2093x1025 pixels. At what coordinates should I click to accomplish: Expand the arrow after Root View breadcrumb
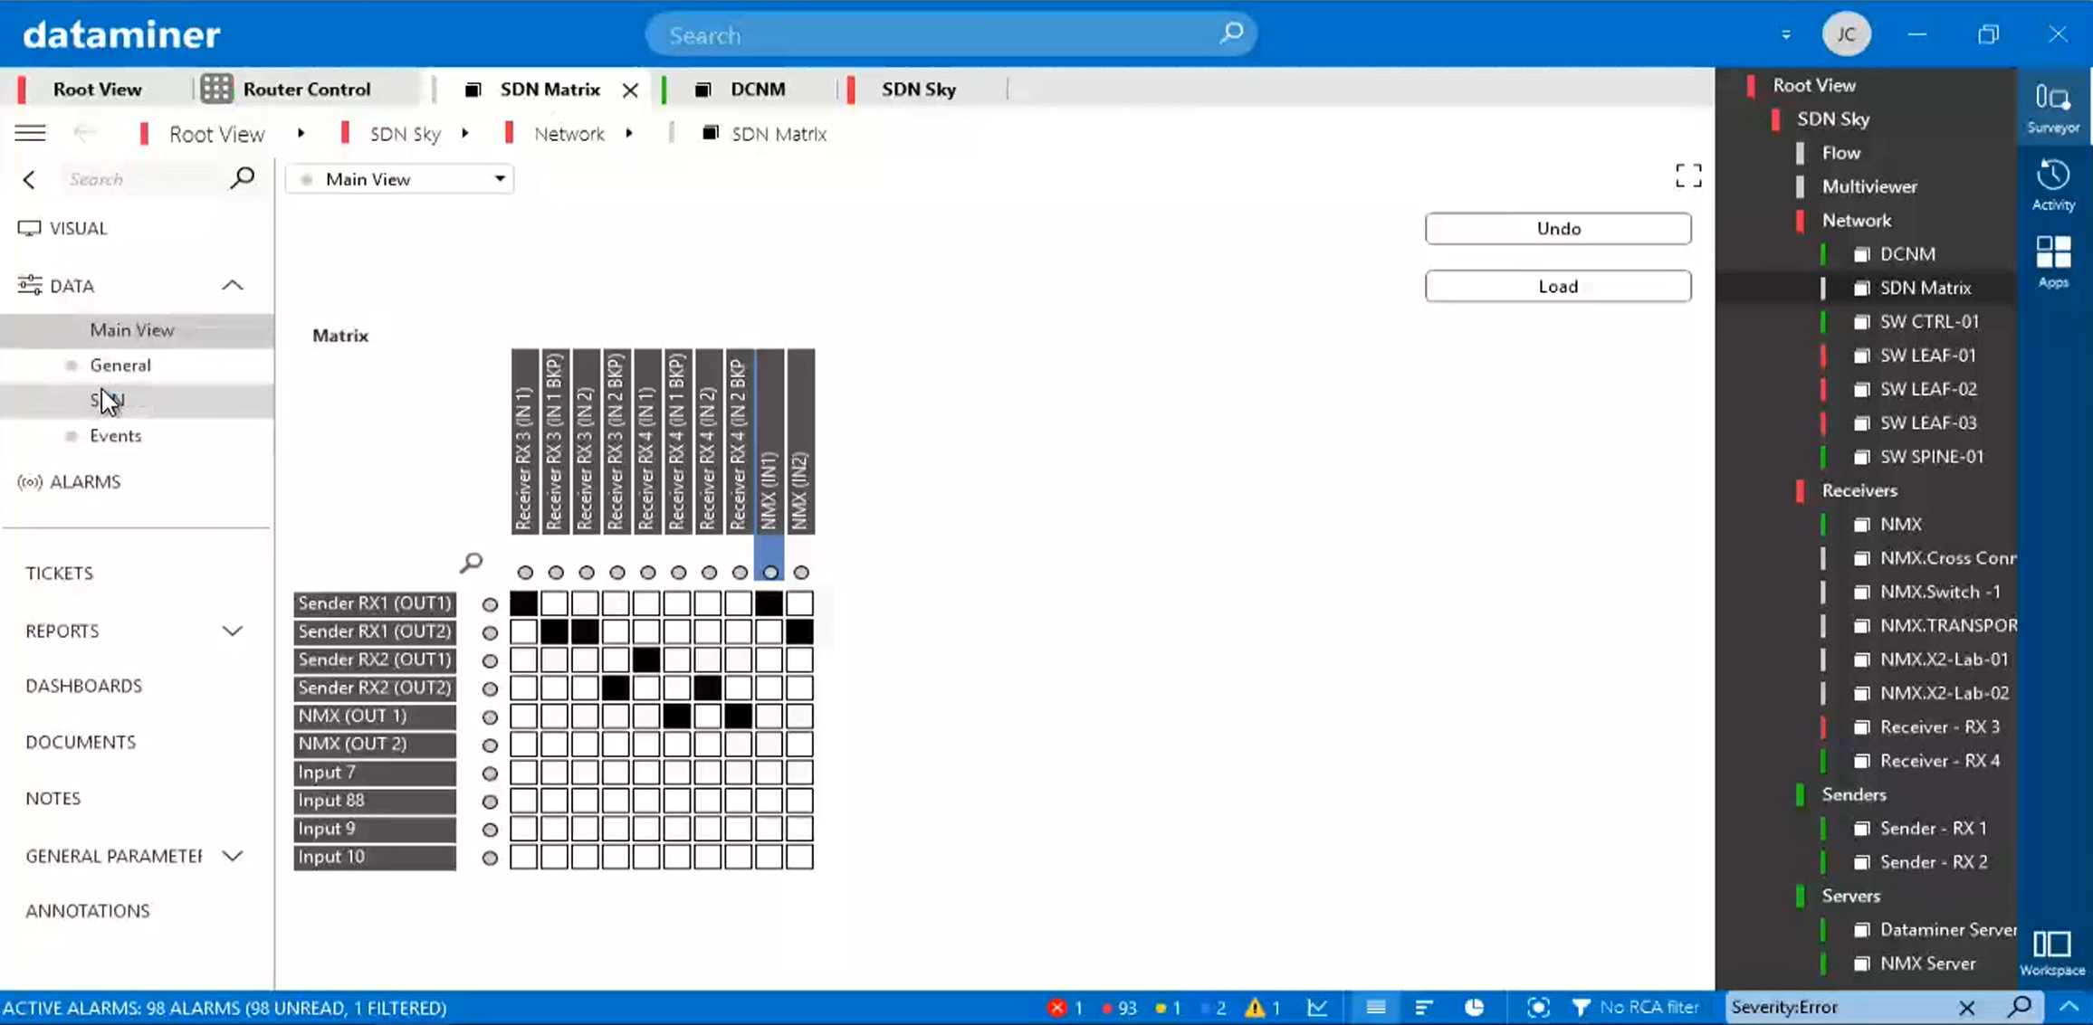tap(301, 133)
